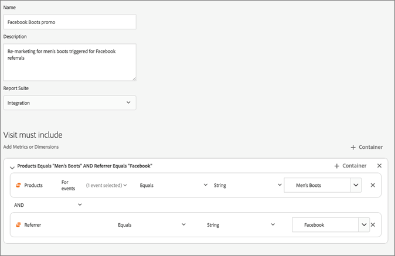The height and width of the screenshot is (256, 395).
Task: Click the Name field with Facebook Boots promo
Action: [x=70, y=22]
